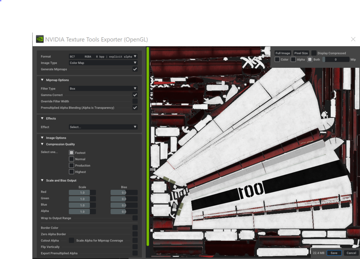Viewport: 360px width, 259px height.
Task: Collapse the Mipmap Options section
Action: click(42, 80)
